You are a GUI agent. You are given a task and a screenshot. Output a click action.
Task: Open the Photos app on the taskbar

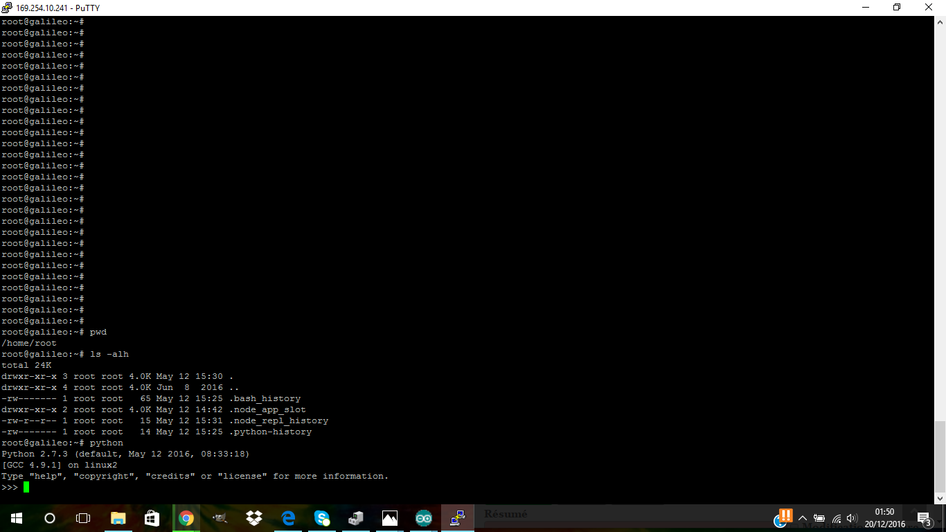(390, 518)
